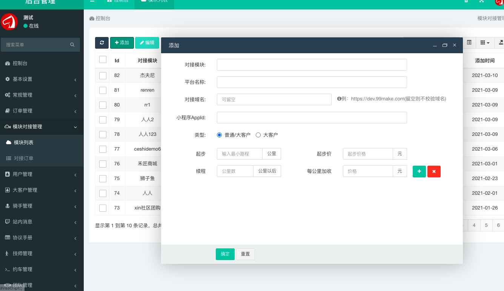Viewport: 504px width, 291px height.
Task: Click the red delete-row X icon
Action: tap(434, 171)
